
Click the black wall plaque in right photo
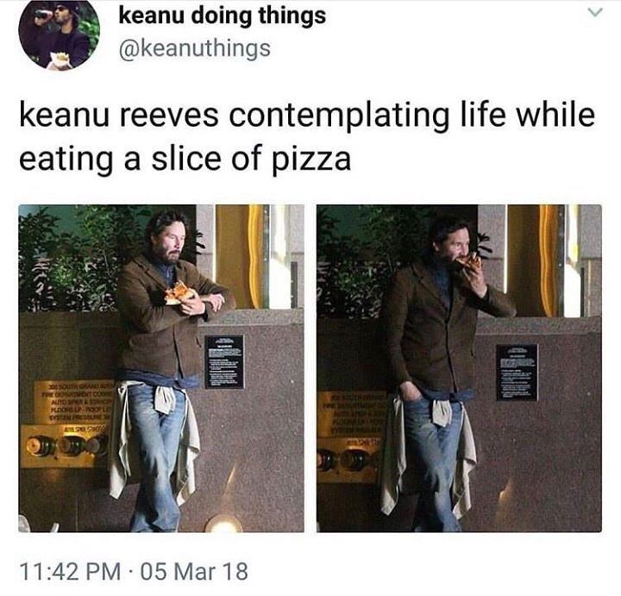point(517,373)
